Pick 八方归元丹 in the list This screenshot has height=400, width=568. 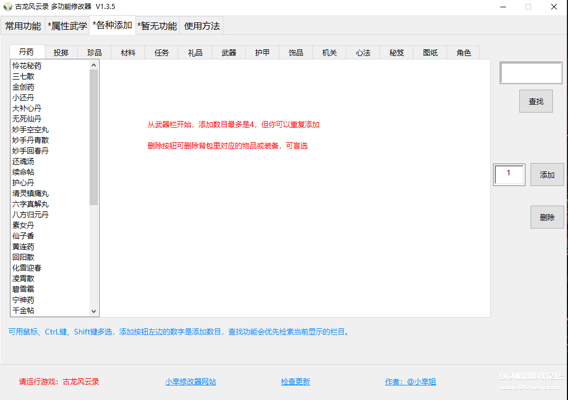[30, 215]
